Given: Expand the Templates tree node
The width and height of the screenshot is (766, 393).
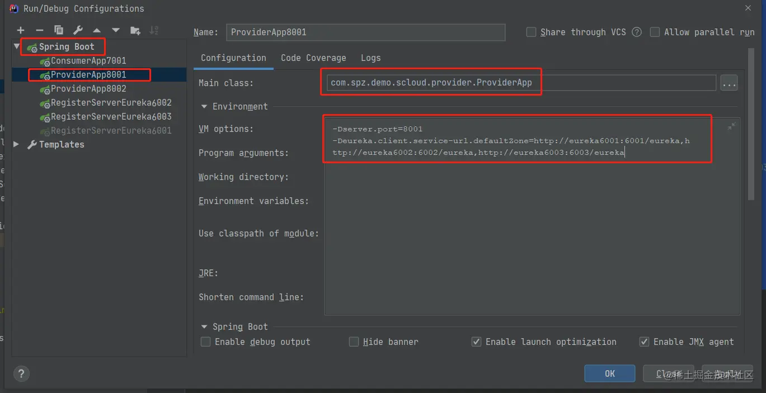Looking at the screenshot, I should click(x=17, y=144).
